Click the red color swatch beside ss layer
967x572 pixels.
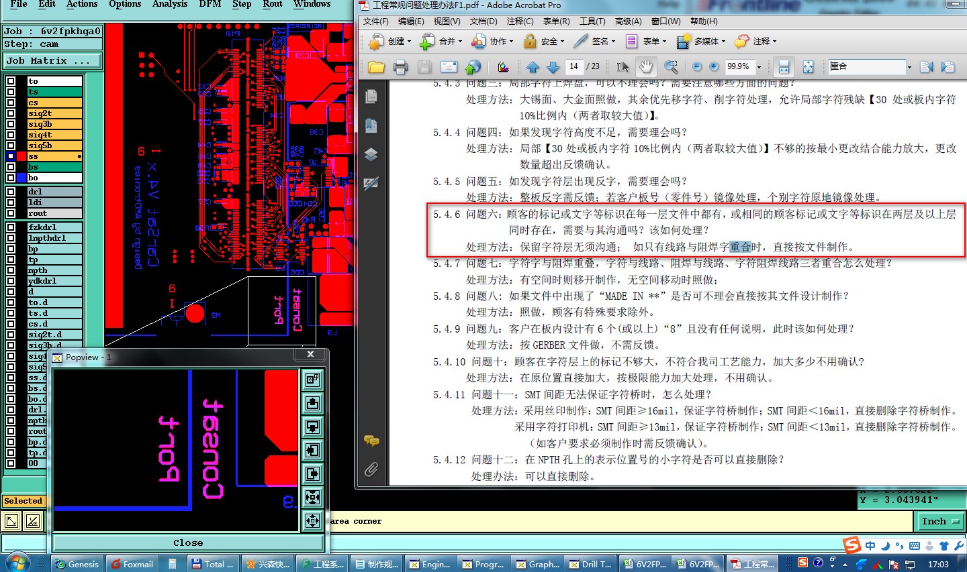point(21,156)
